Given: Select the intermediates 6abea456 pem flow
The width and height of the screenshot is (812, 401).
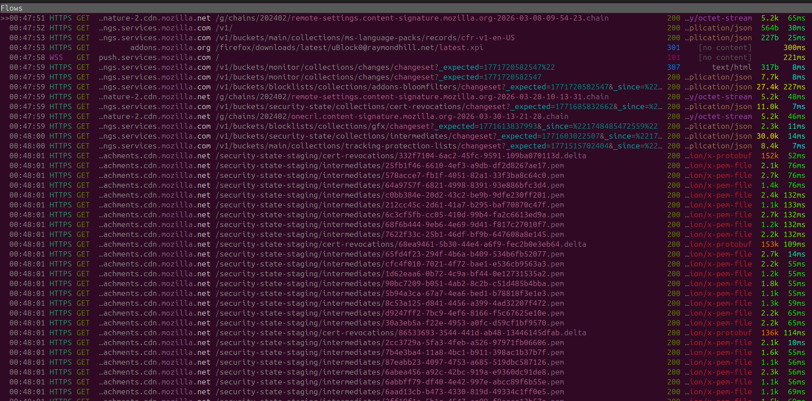Looking at the screenshot, I should (x=406, y=372).
